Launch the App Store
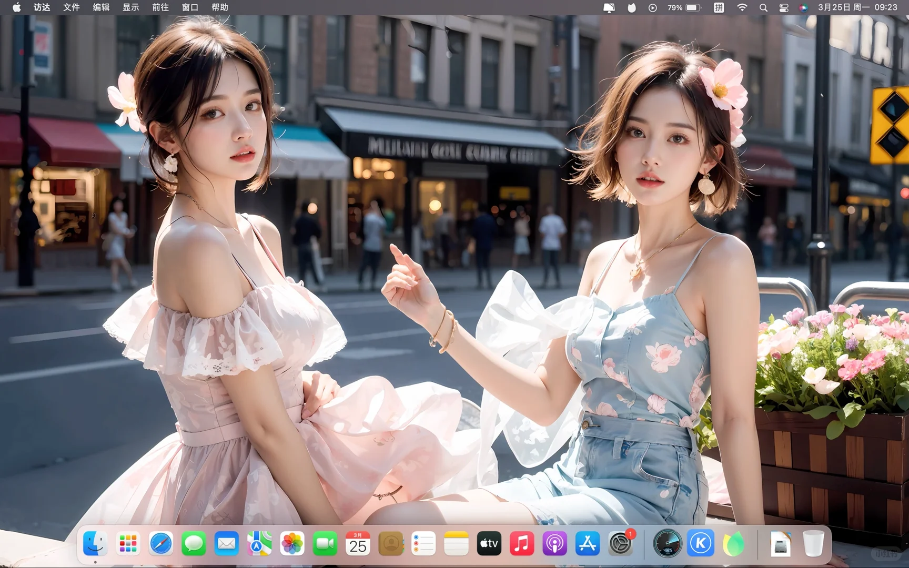The height and width of the screenshot is (568, 909). coord(588,543)
